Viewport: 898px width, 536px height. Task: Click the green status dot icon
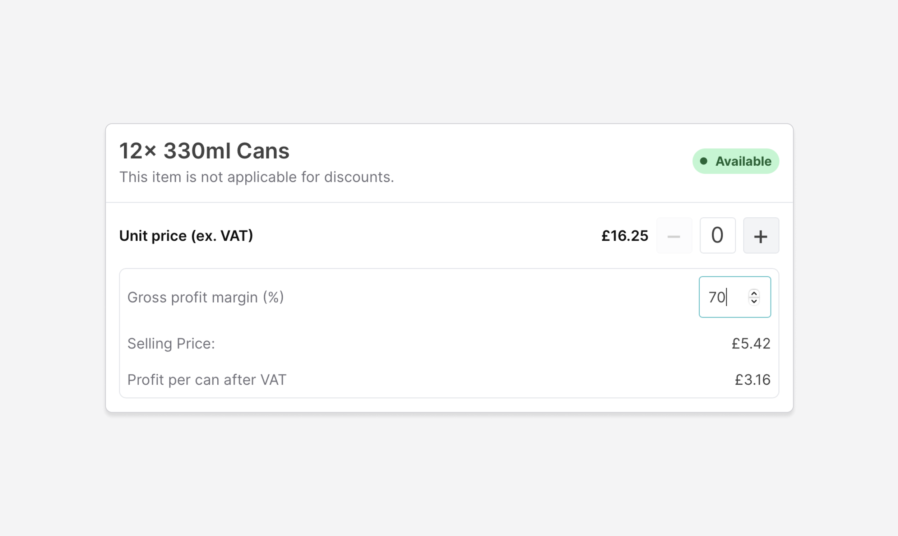pos(703,161)
